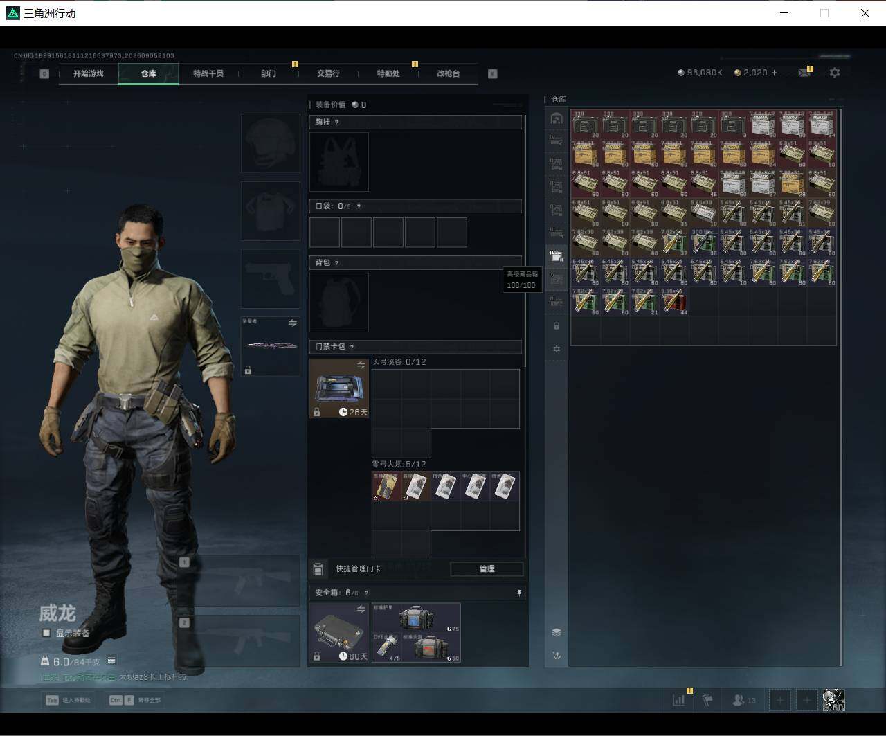The height and width of the screenshot is (736, 886).
Task: Click the swap icon on safe box
Action: 361,609
